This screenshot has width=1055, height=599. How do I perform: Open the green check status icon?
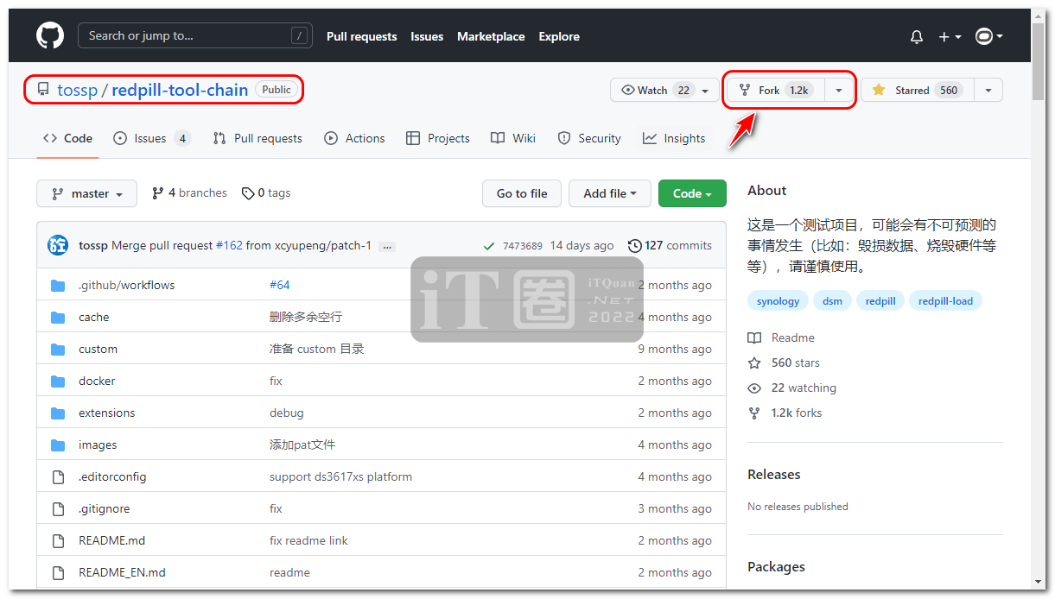point(489,246)
